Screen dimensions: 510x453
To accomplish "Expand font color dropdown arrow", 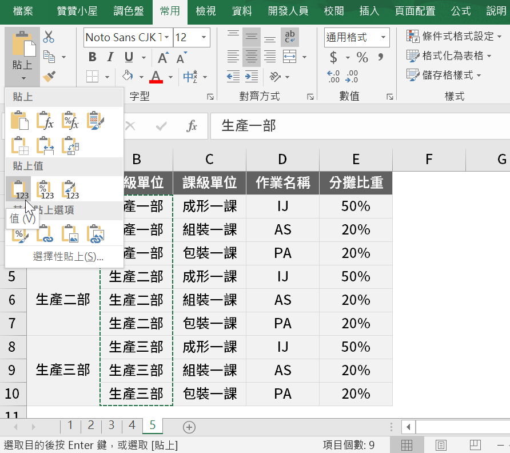I will pyautogui.click(x=170, y=77).
